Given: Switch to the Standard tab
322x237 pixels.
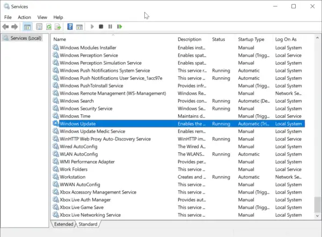Looking at the screenshot, I should (89, 224).
